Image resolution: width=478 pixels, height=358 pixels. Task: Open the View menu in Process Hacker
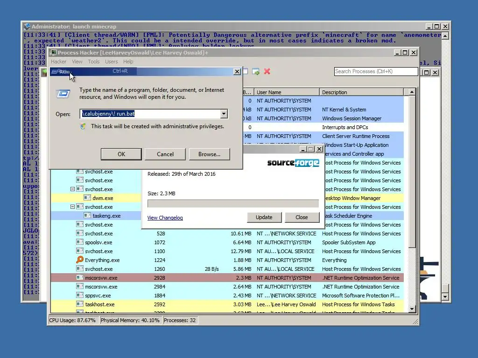click(77, 62)
